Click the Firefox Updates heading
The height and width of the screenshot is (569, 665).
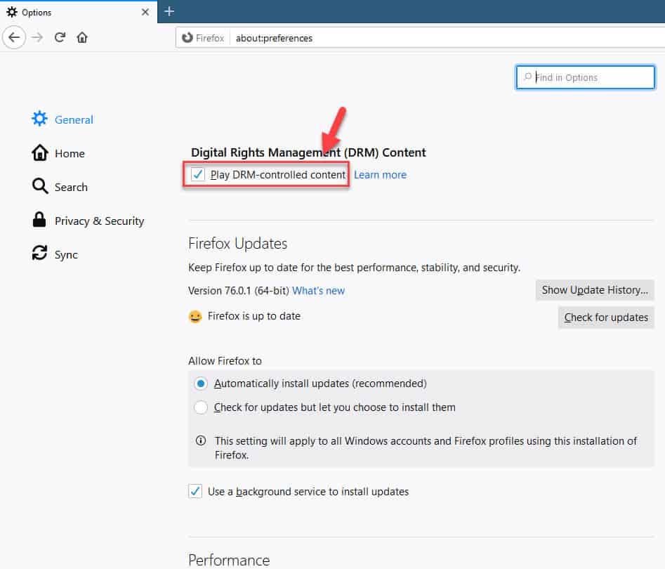click(237, 244)
